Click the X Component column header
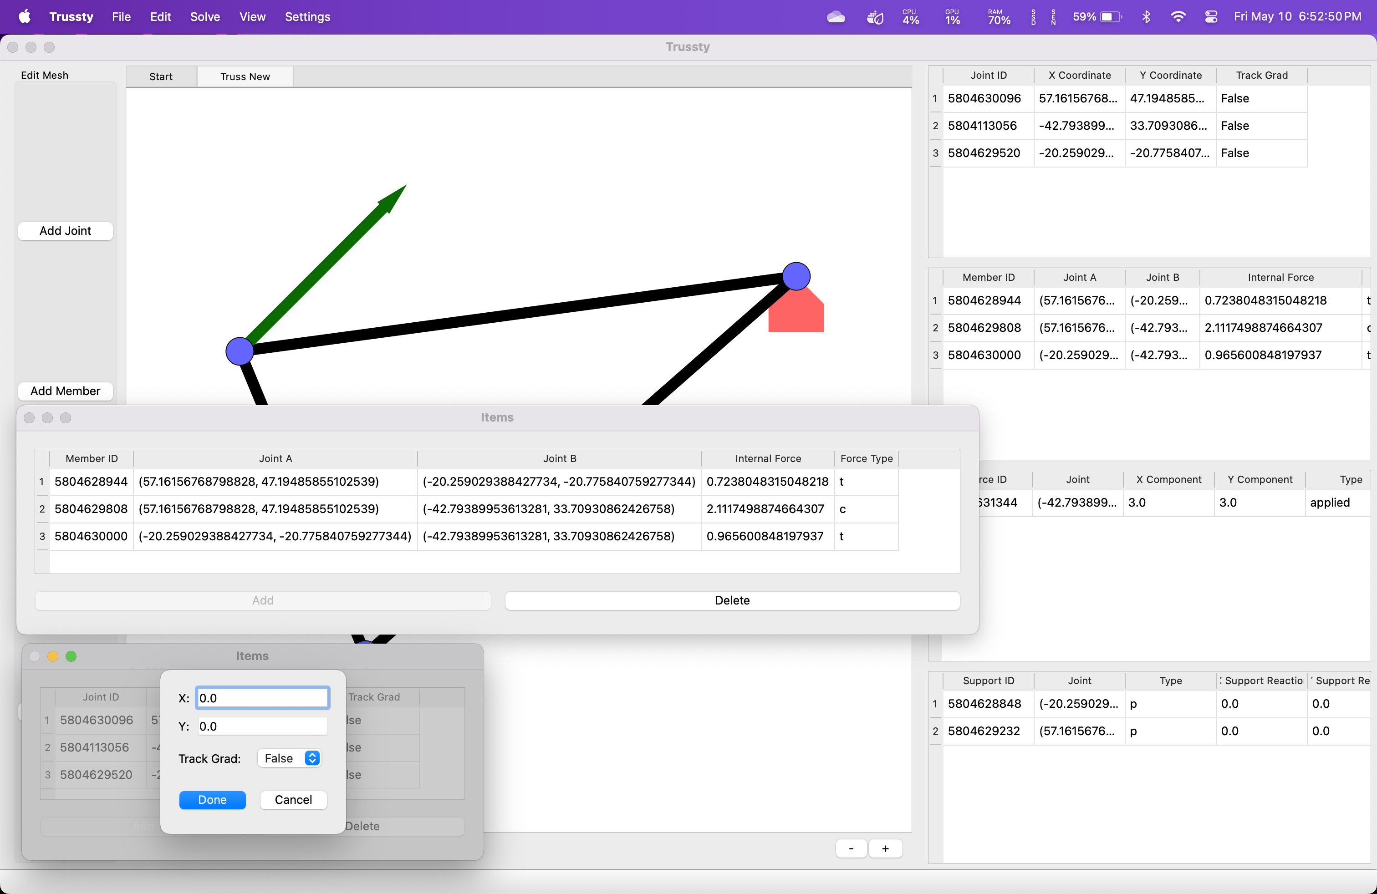Image resolution: width=1377 pixels, height=894 pixels. [1169, 479]
